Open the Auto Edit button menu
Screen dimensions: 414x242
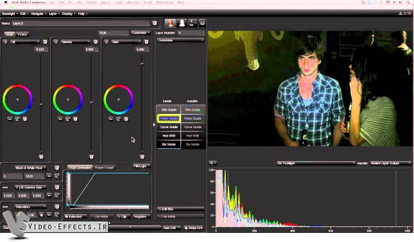coord(171,228)
